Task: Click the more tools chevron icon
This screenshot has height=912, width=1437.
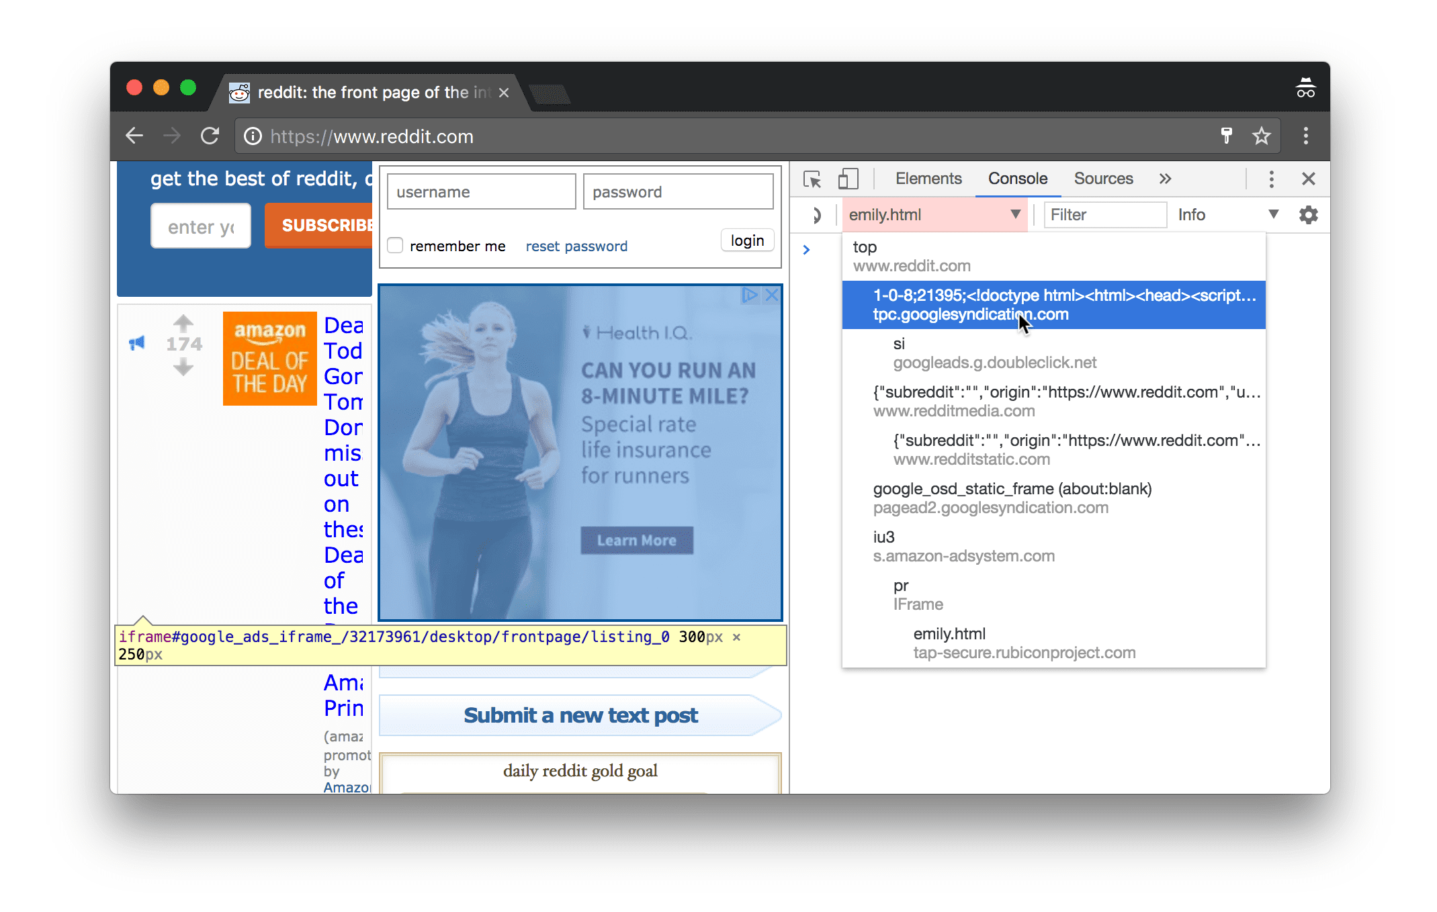Action: pyautogui.click(x=1166, y=178)
